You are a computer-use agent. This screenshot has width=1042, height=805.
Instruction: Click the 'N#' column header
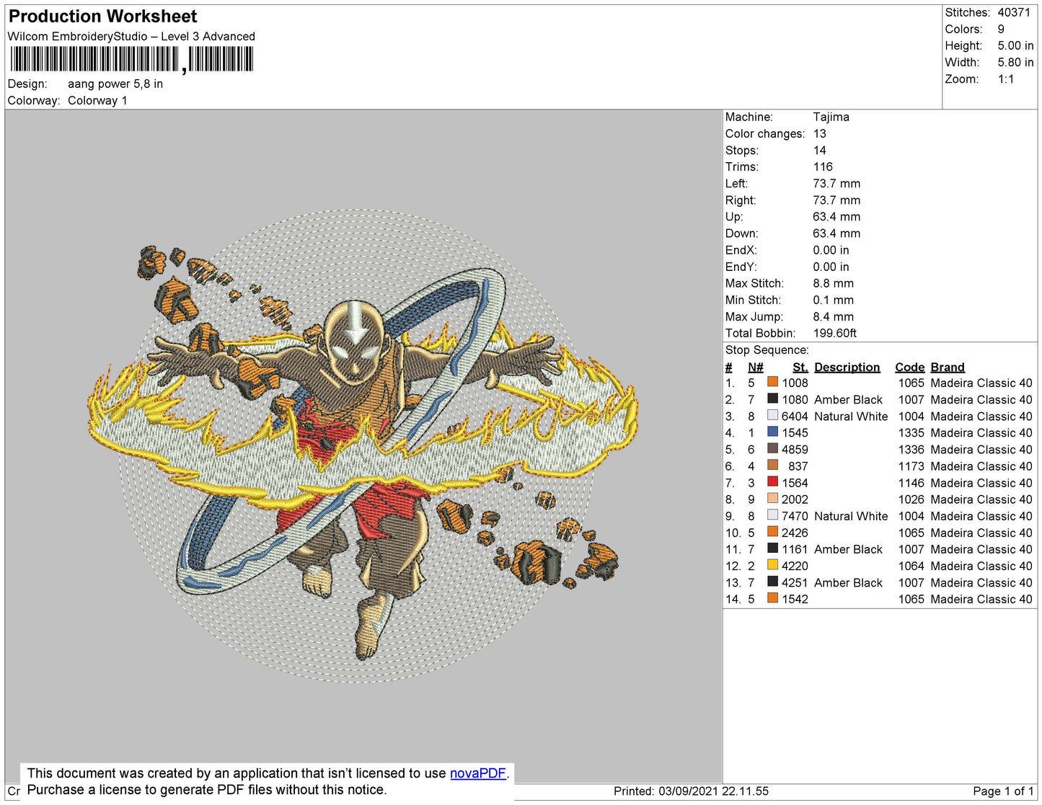pyautogui.click(x=755, y=367)
